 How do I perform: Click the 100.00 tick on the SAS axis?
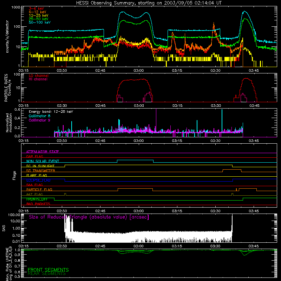pyautogui.click(x=14, y=215)
